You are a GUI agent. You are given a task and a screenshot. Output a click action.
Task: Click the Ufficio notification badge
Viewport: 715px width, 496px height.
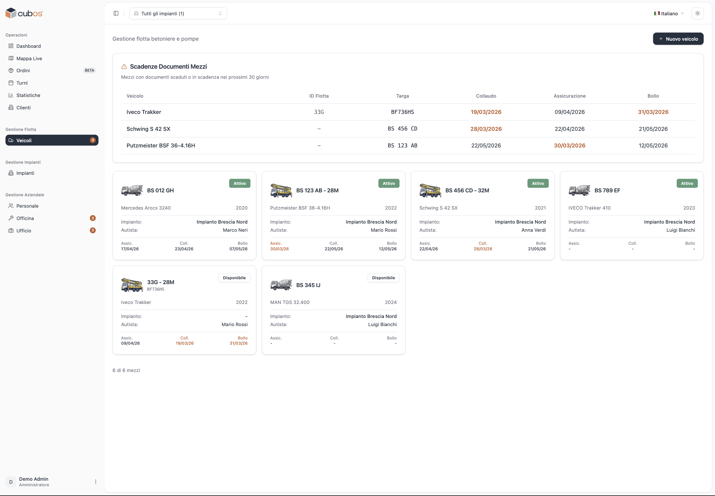[93, 230]
